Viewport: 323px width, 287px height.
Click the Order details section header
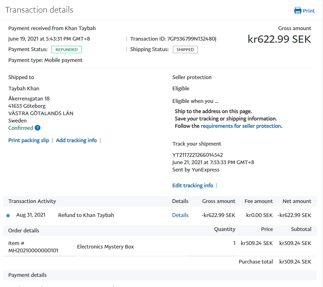tap(24, 231)
